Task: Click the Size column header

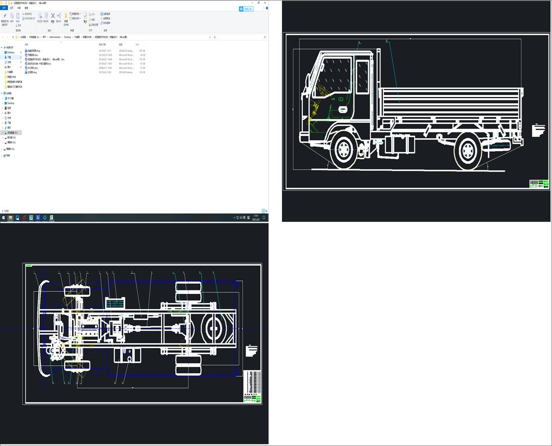Action: click(x=138, y=45)
